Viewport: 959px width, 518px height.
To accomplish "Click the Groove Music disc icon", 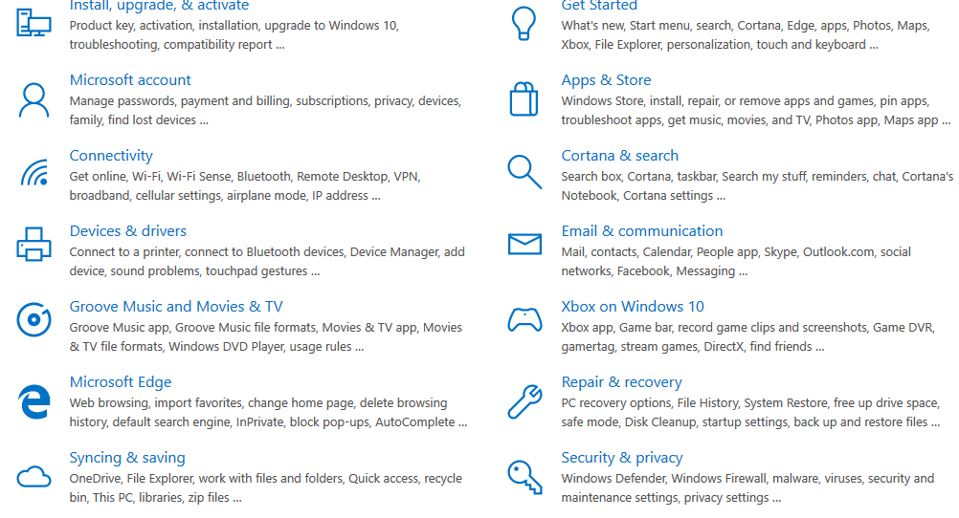I will point(33,319).
